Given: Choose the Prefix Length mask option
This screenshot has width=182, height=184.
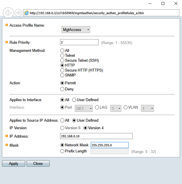Looking at the screenshot, I should (62, 151).
